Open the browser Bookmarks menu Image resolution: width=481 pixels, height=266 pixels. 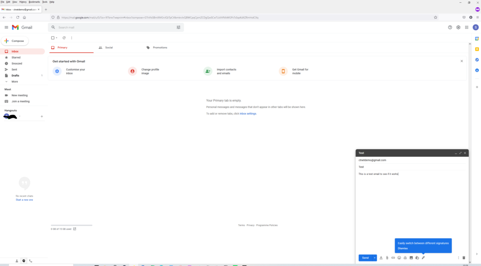34,2
